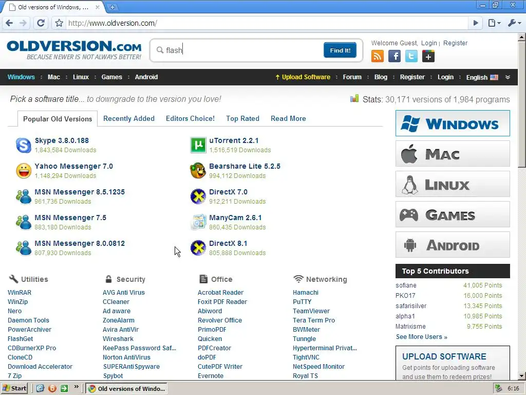This screenshot has height=395, width=526.
Task: Select Games in the navigation bar
Action: click(111, 77)
